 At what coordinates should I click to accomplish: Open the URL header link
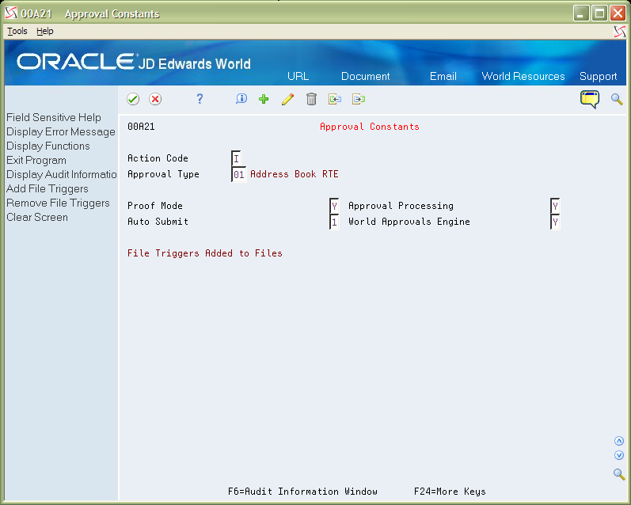(298, 76)
